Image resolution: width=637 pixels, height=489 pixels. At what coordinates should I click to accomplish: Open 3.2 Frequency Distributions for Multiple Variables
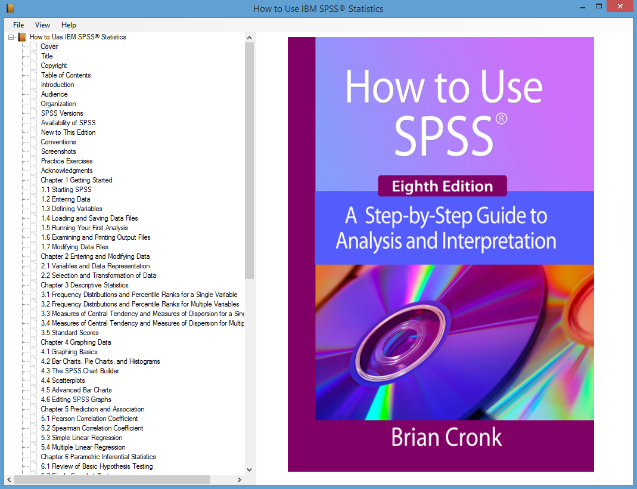click(140, 304)
